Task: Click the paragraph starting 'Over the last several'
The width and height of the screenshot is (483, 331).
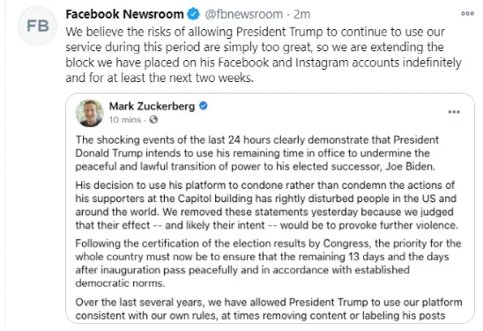Action: pos(269,309)
